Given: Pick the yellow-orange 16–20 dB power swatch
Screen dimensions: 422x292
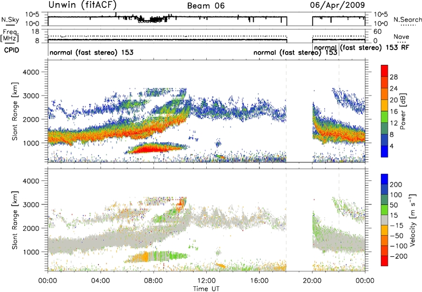Looking at the screenshot, I should (x=385, y=105).
